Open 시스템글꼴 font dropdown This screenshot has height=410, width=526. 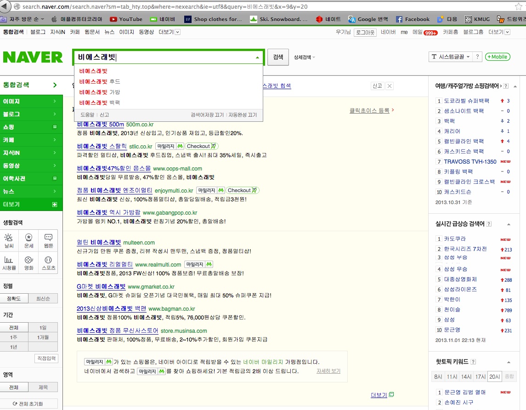point(451,57)
